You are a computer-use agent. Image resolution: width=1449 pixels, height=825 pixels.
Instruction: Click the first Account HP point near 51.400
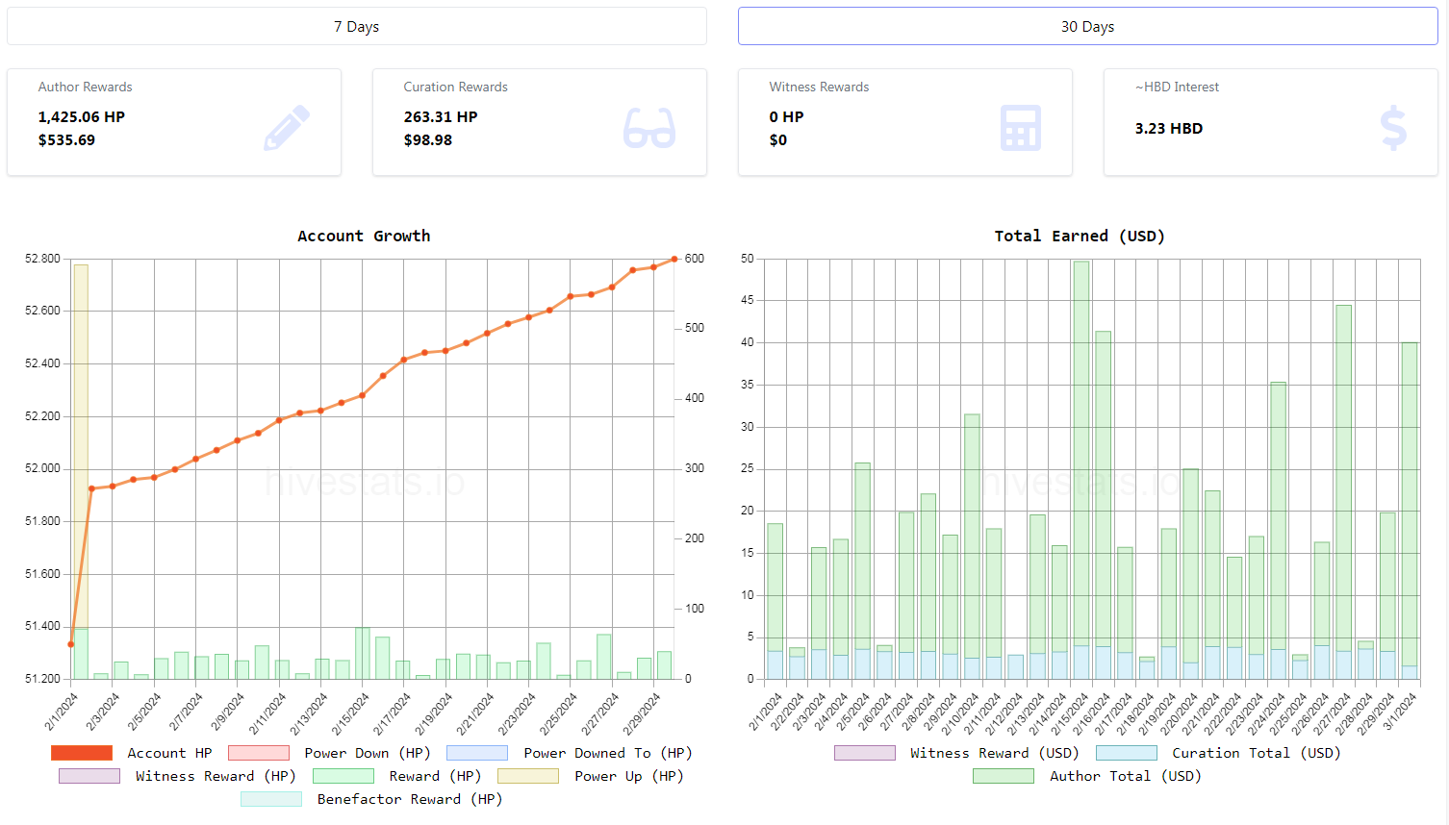click(71, 644)
